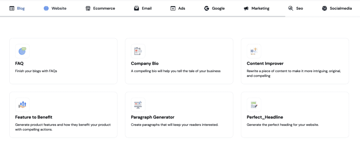
Task: Click the Perfect_Headline document icon
Action: (x=254, y=105)
